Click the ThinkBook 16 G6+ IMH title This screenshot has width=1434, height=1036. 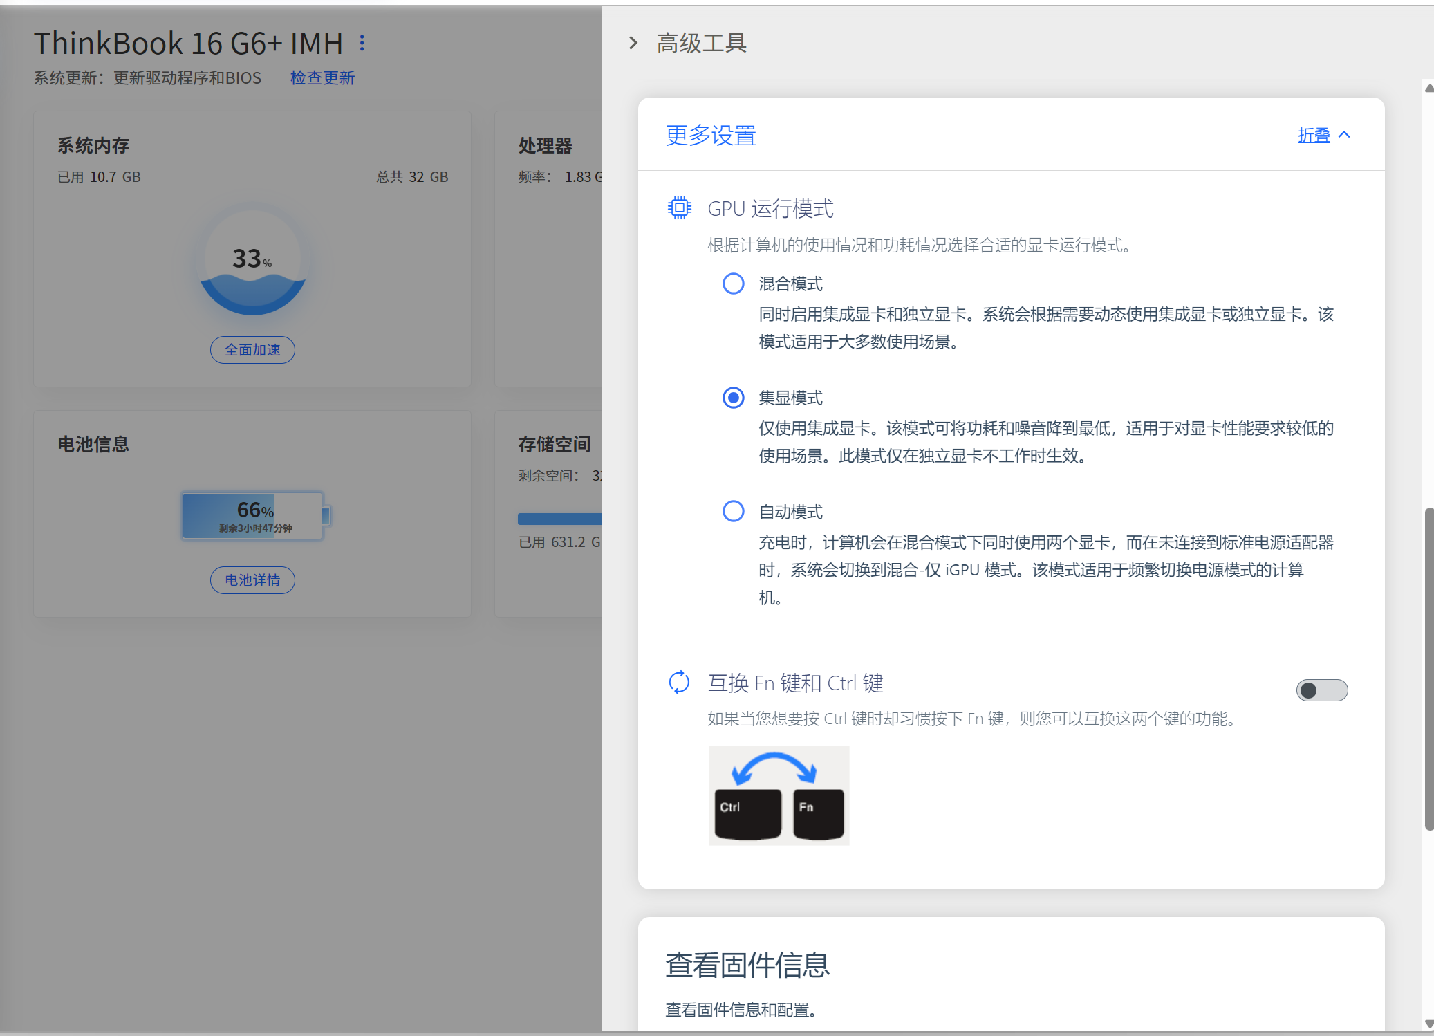tap(189, 43)
